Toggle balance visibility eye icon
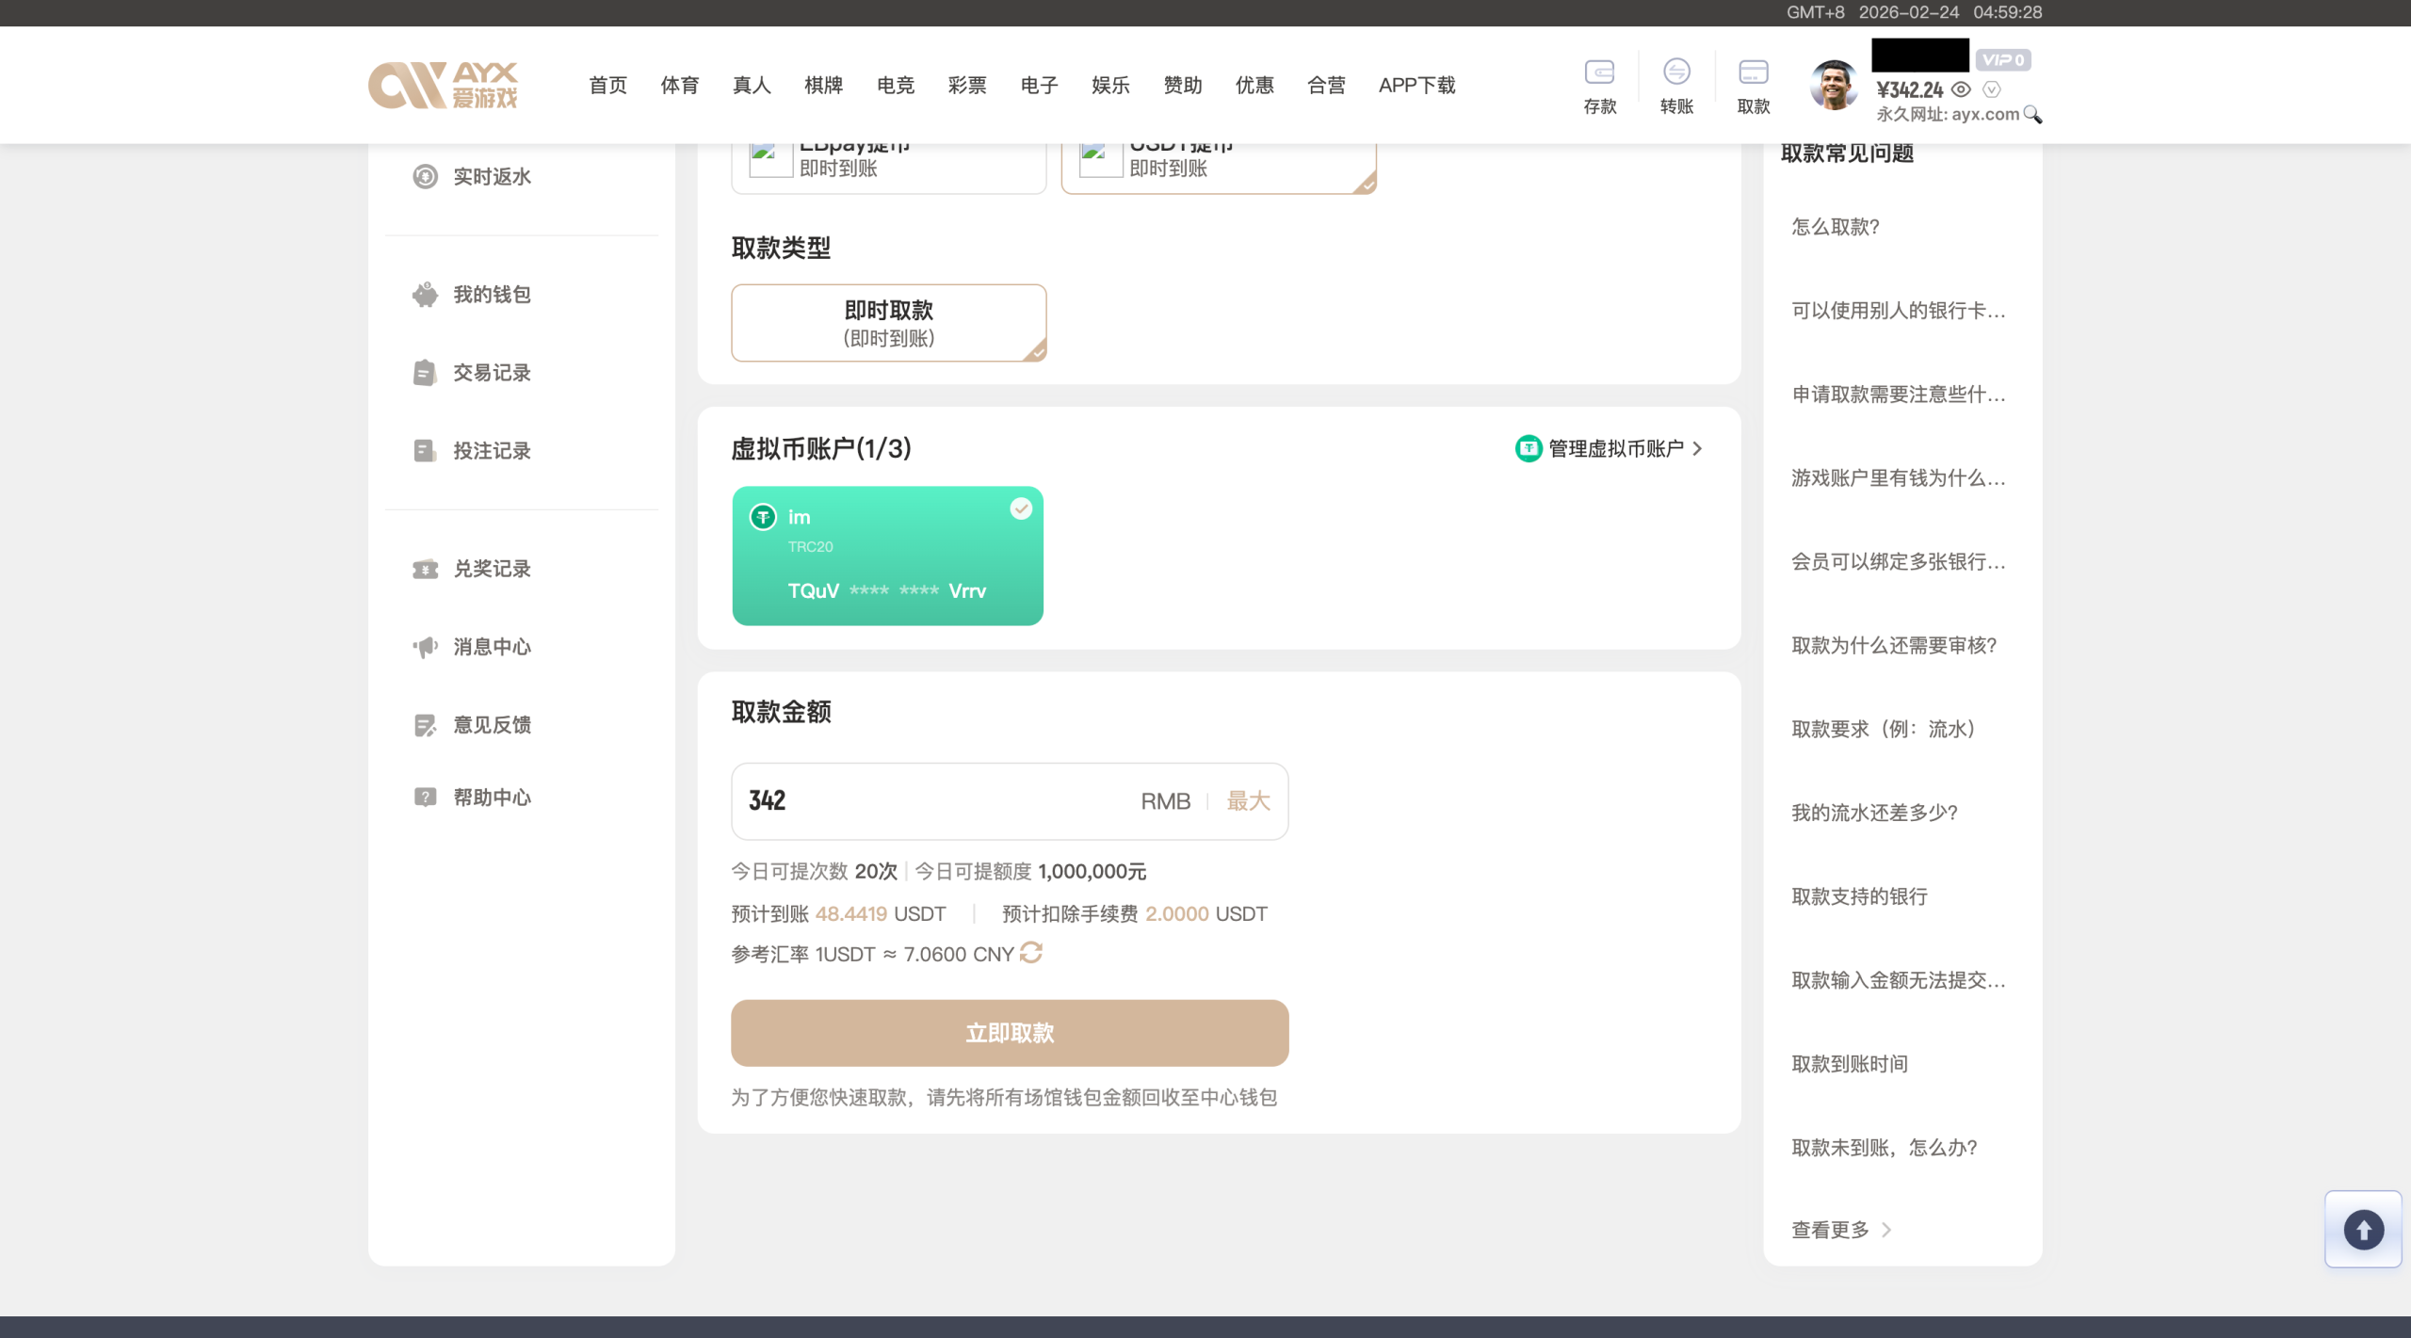Image resolution: width=2411 pixels, height=1338 pixels. [1961, 89]
